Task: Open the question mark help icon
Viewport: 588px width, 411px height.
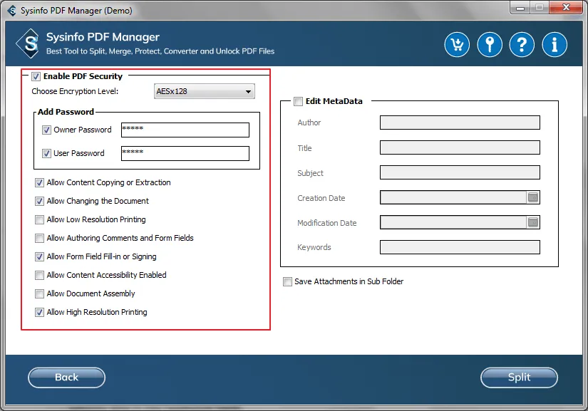Action: click(522, 45)
